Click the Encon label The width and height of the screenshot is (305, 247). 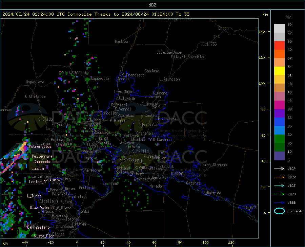click(223, 28)
